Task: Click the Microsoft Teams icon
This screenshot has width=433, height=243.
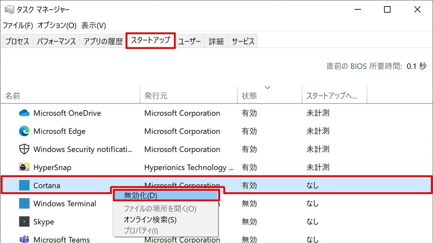Action: point(24,239)
